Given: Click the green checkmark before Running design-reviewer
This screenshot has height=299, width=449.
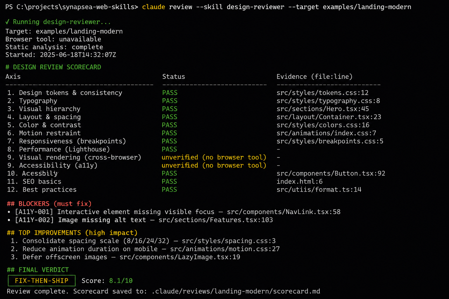Looking at the screenshot, I should (8, 22).
